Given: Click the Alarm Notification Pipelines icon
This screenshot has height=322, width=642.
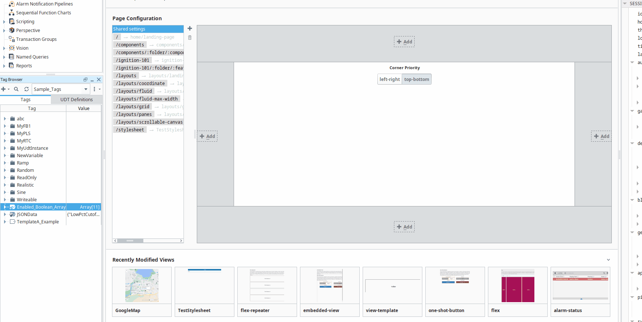Looking at the screenshot, I should click(12, 4).
